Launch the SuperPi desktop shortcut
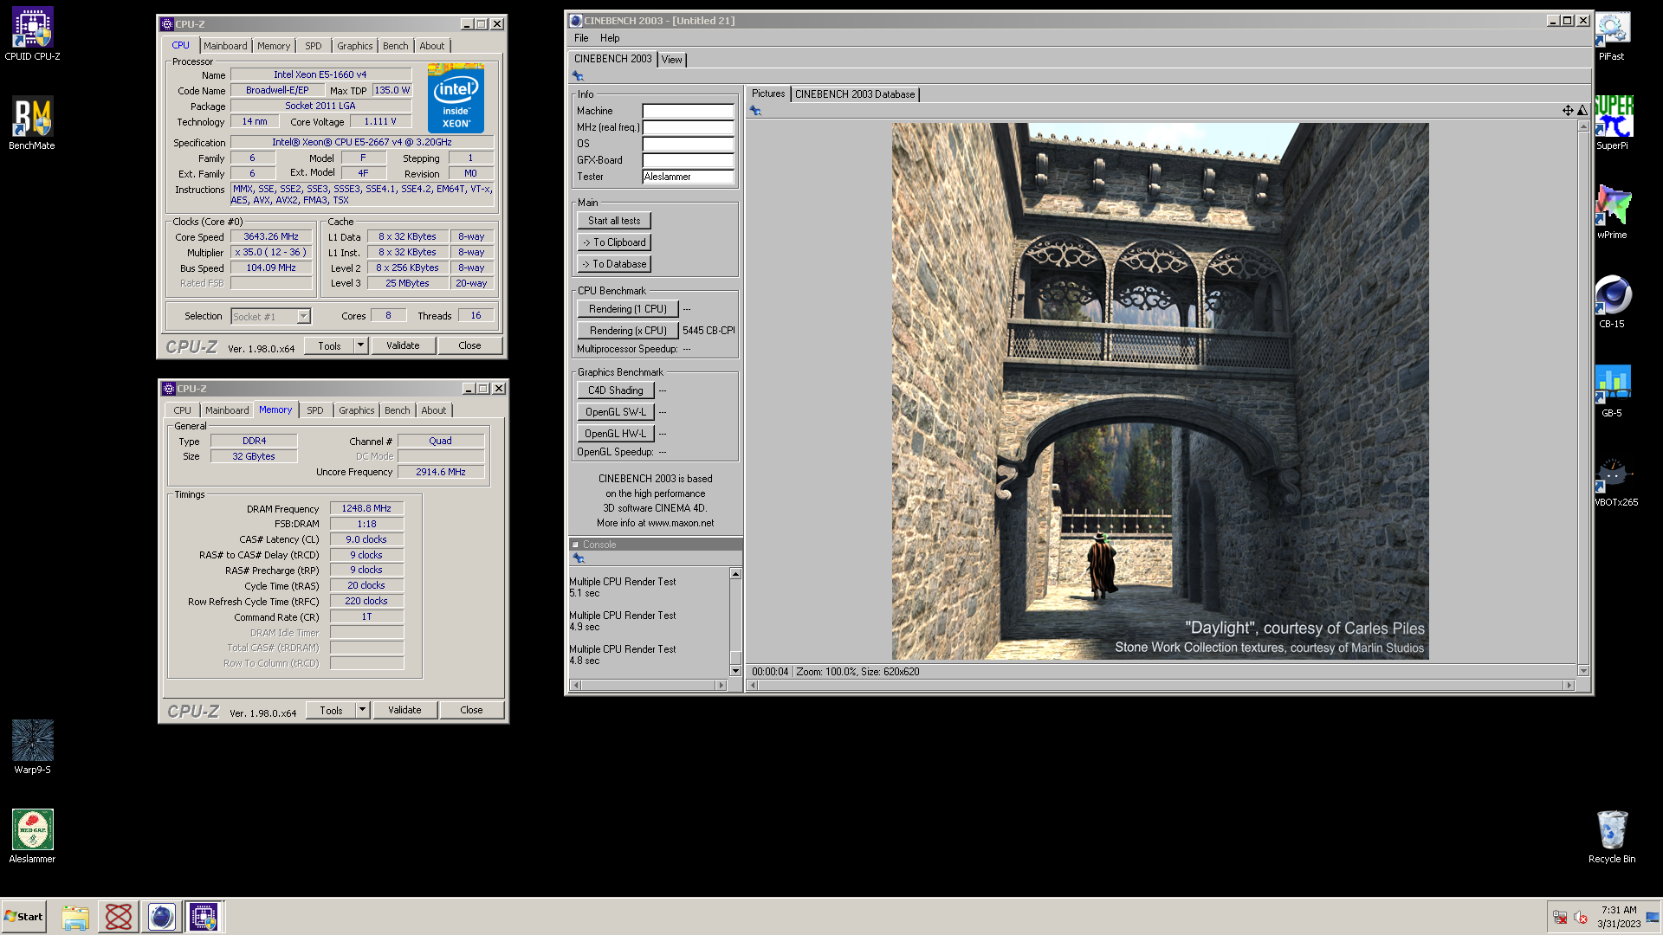This screenshot has width=1663, height=935. 1612,123
